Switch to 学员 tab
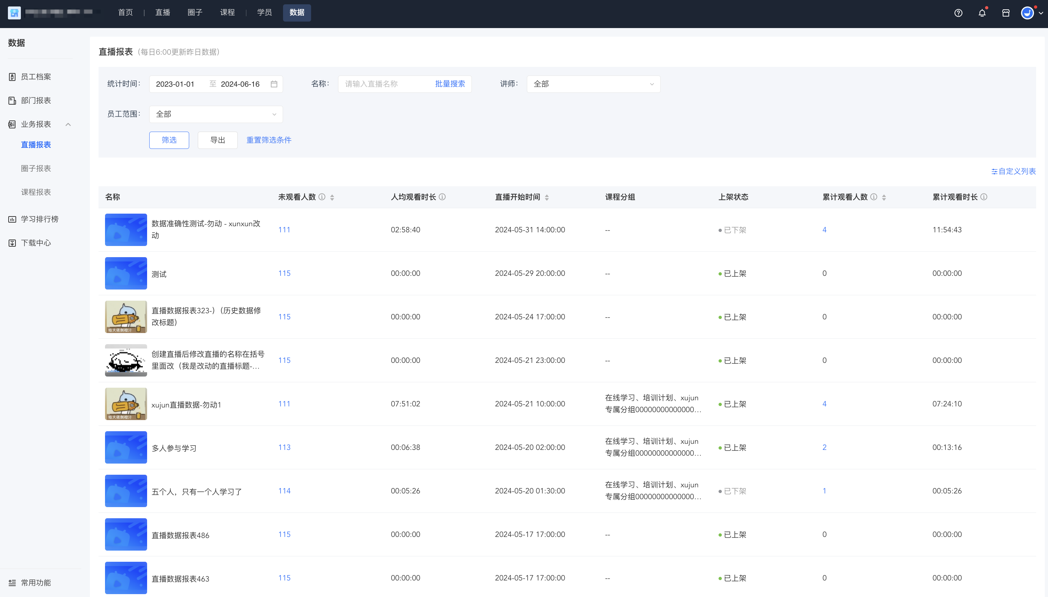 pyautogui.click(x=264, y=13)
